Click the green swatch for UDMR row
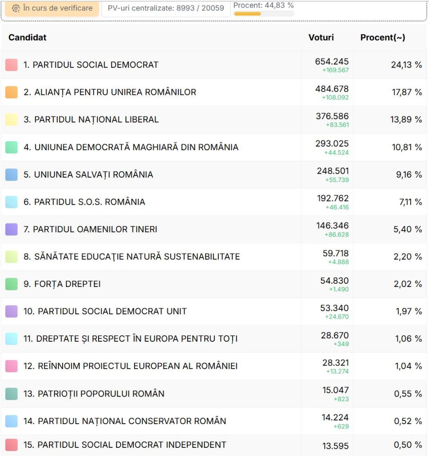This screenshot has width=429, height=460. [x=12, y=147]
